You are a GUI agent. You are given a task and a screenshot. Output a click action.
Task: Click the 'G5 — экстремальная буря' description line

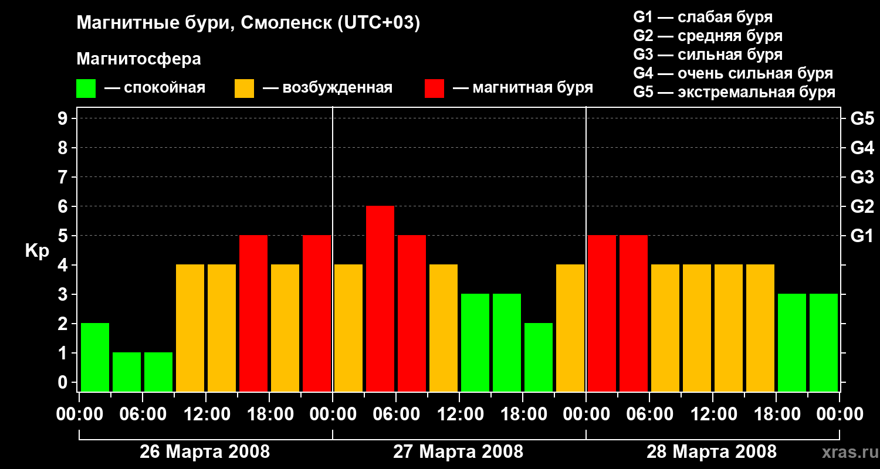735,93
